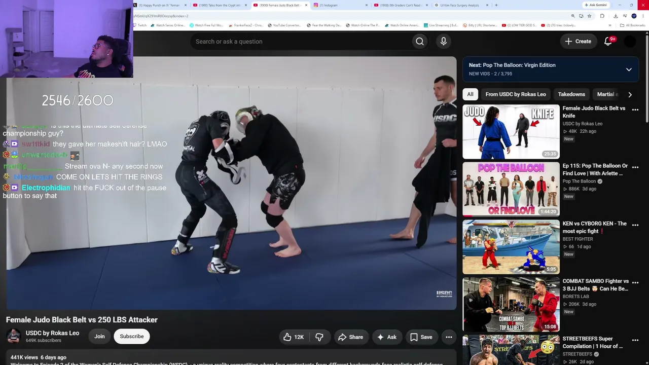
Task: Open the Chrome three-dot menu
Action: [x=643, y=16]
